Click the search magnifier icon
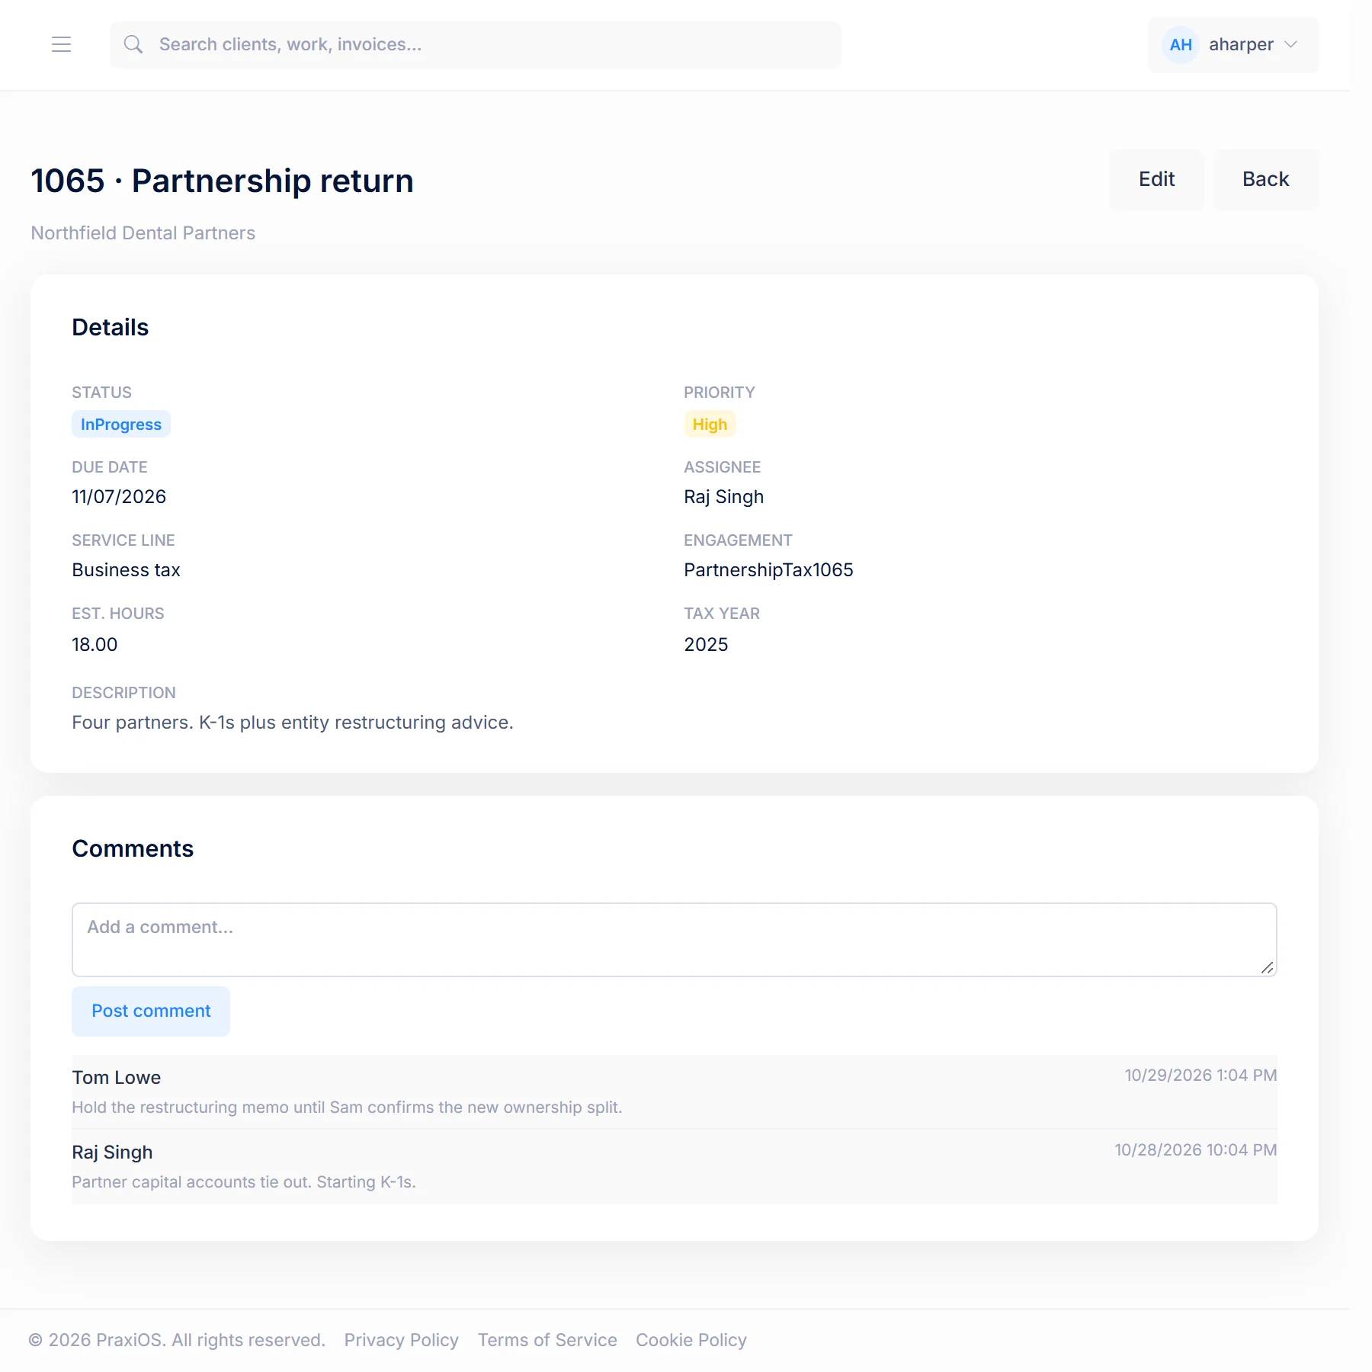The width and height of the screenshot is (1372, 1372). (x=133, y=45)
